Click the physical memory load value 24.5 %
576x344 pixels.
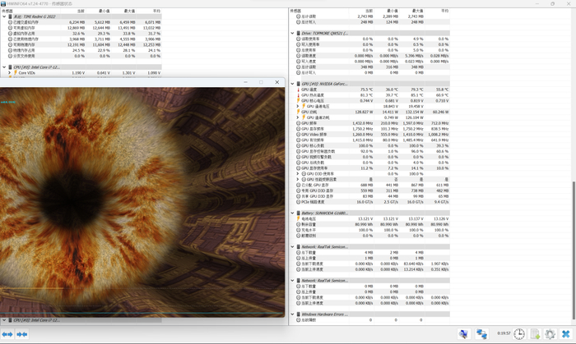pos(79,50)
